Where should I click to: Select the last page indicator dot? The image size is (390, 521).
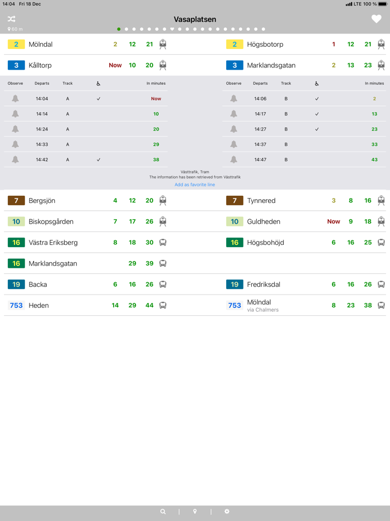(264, 29)
